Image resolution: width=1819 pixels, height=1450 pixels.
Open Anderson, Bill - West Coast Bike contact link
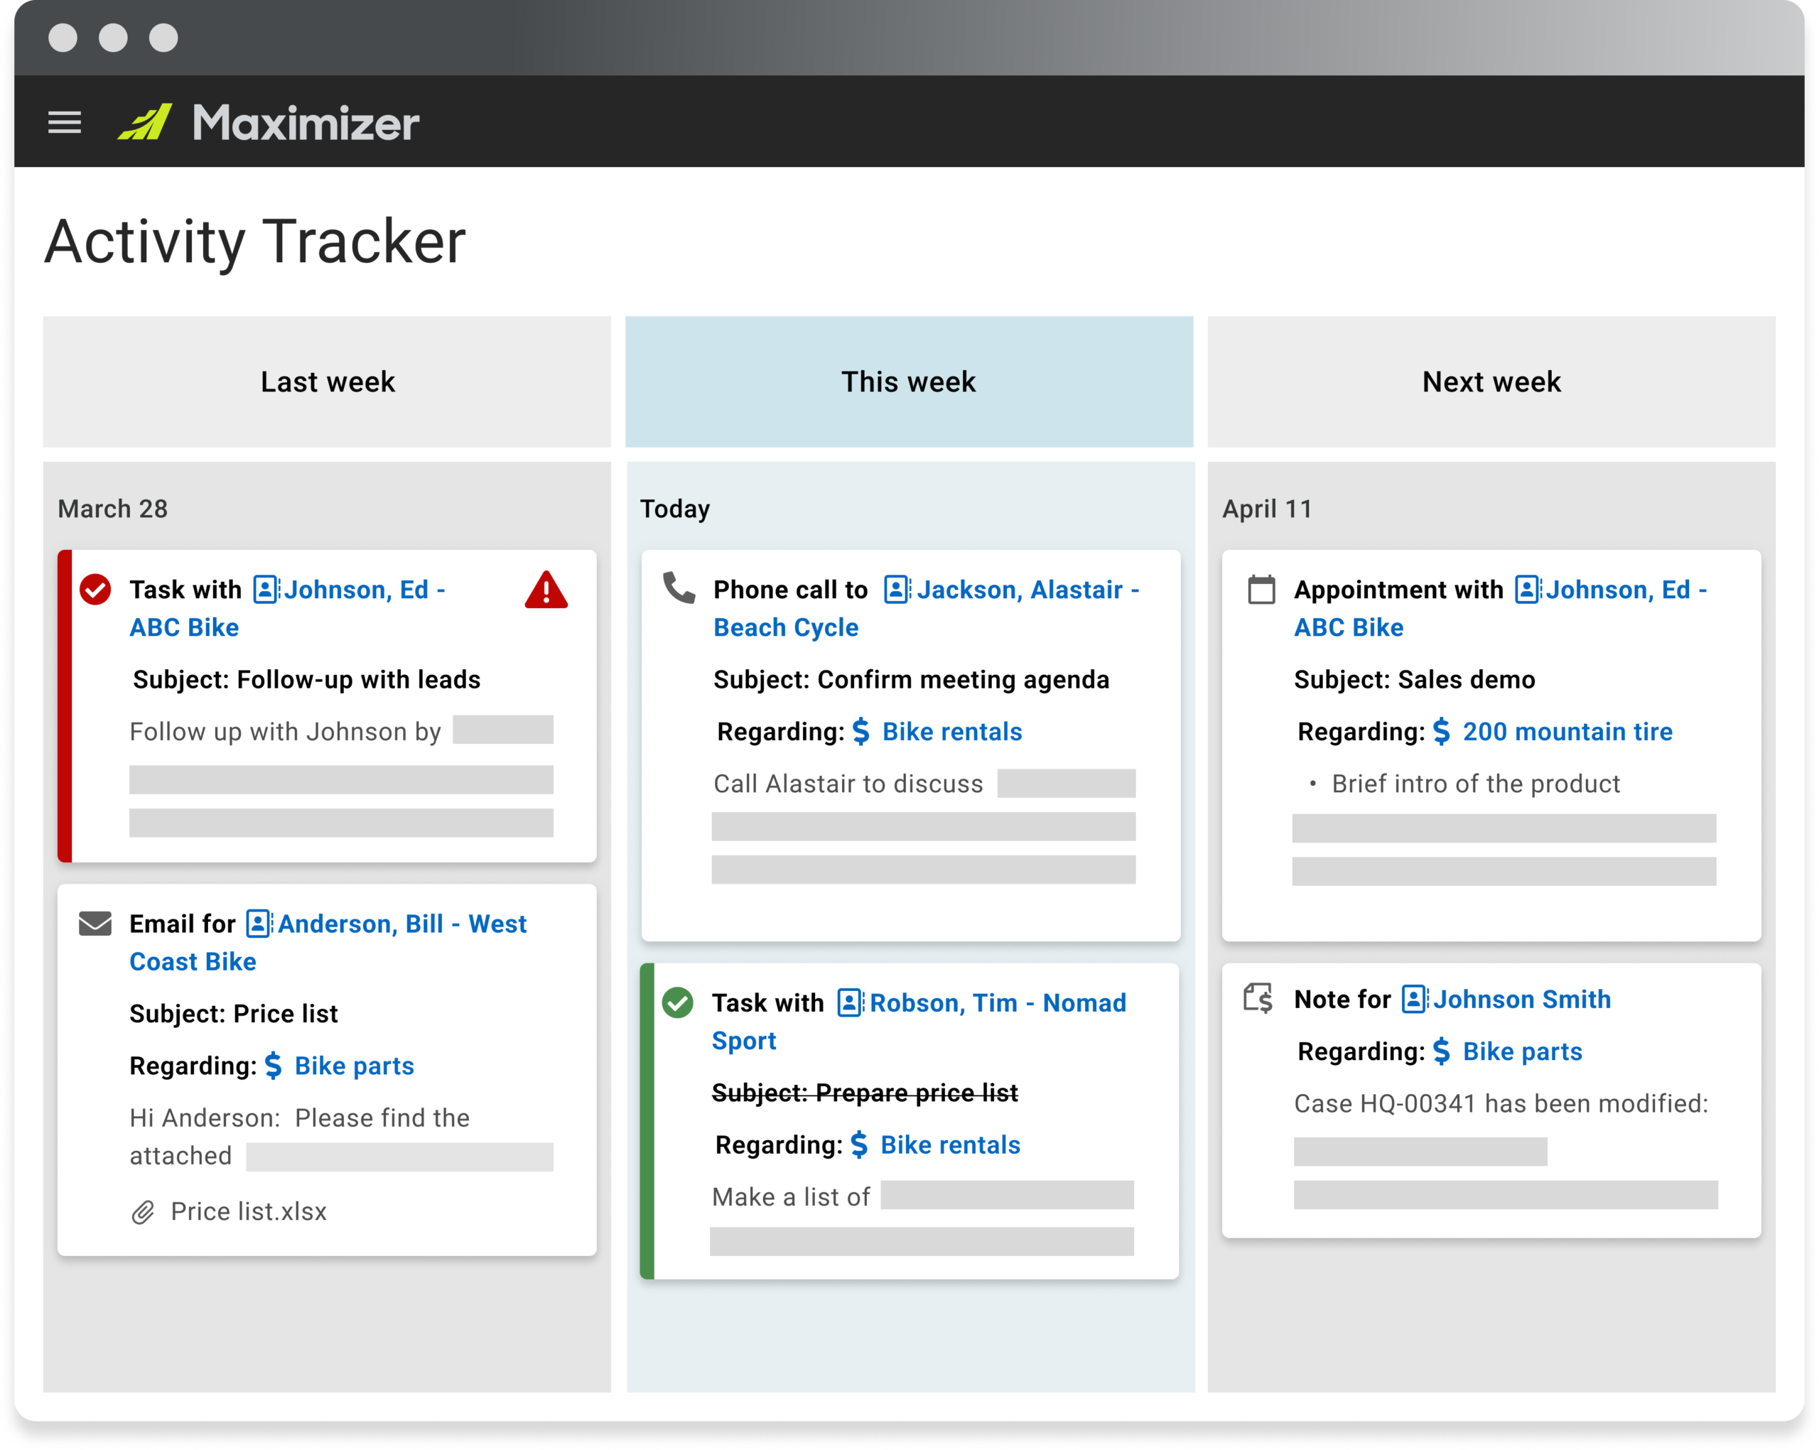click(x=328, y=942)
